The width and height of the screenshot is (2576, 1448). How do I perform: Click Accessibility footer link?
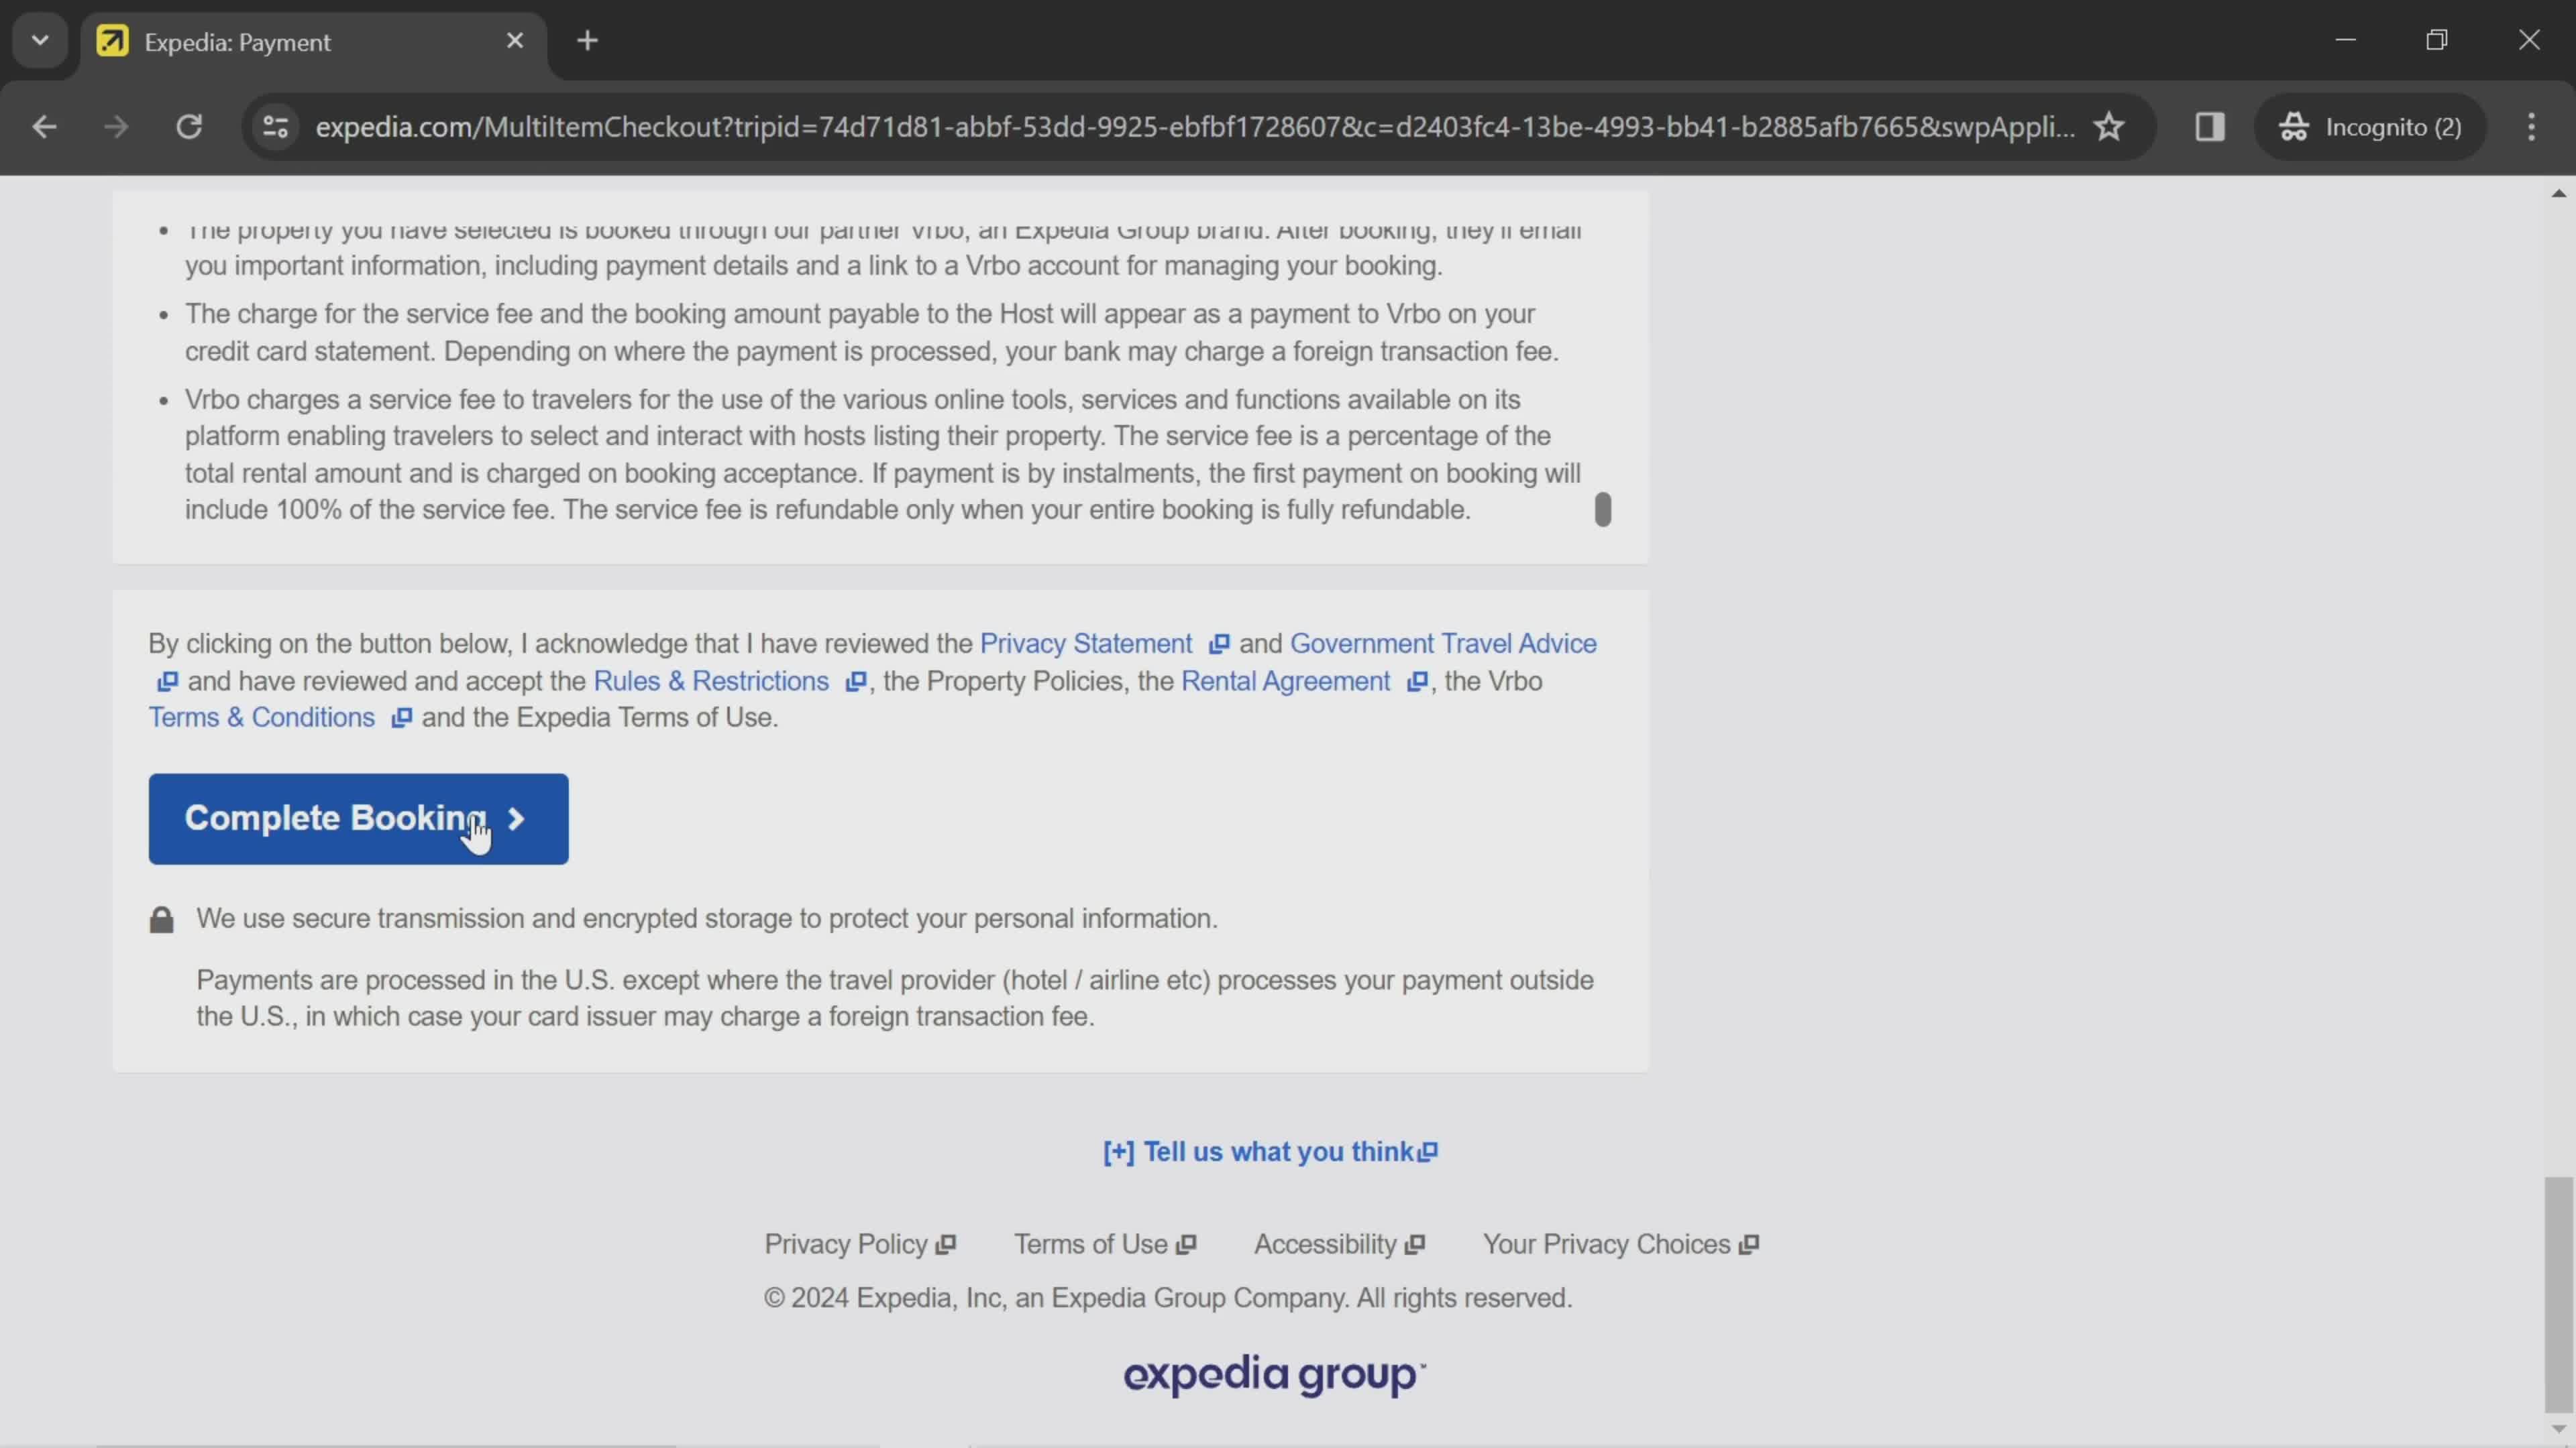click(x=1338, y=1243)
